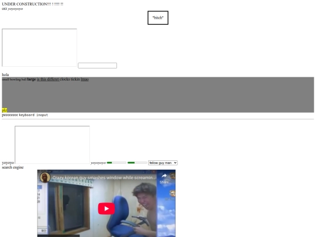Click inside the second textarea next to yoyoyo

coord(52,145)
